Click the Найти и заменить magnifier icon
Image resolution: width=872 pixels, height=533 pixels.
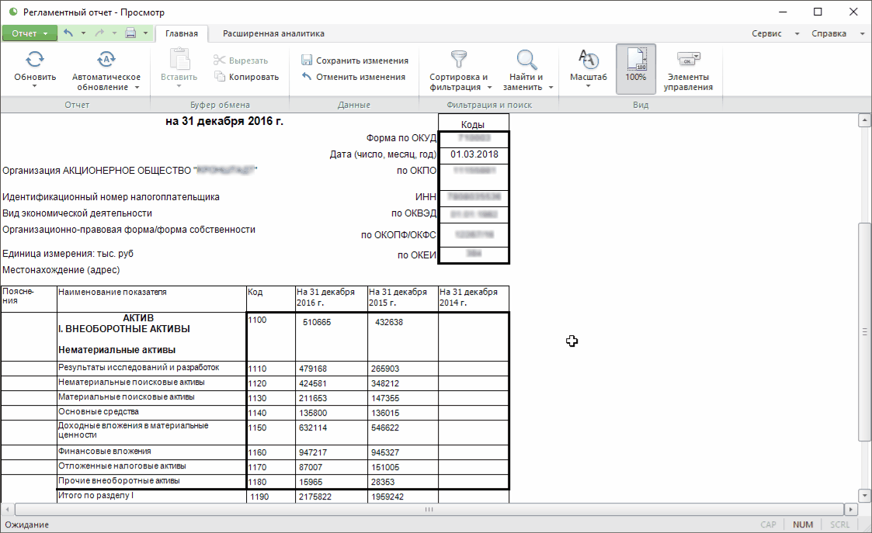point(526,59)
